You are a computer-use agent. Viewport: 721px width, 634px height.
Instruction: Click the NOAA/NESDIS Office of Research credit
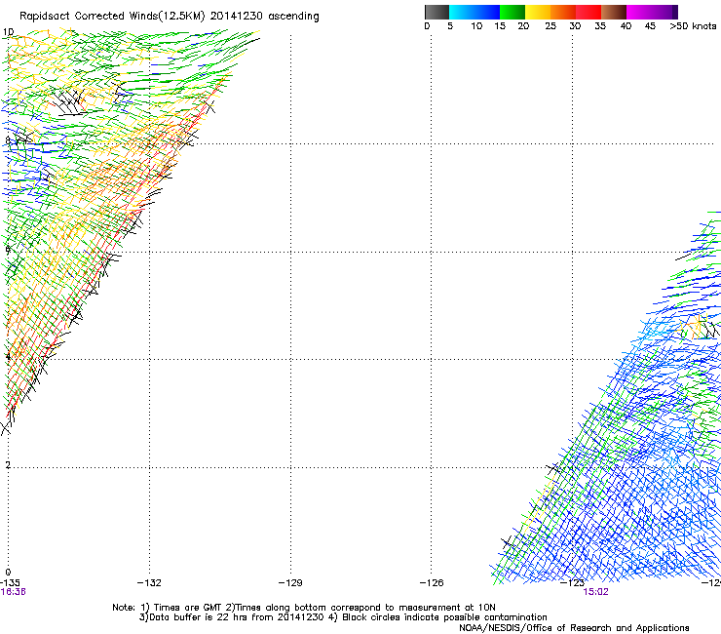pos(574,628)
